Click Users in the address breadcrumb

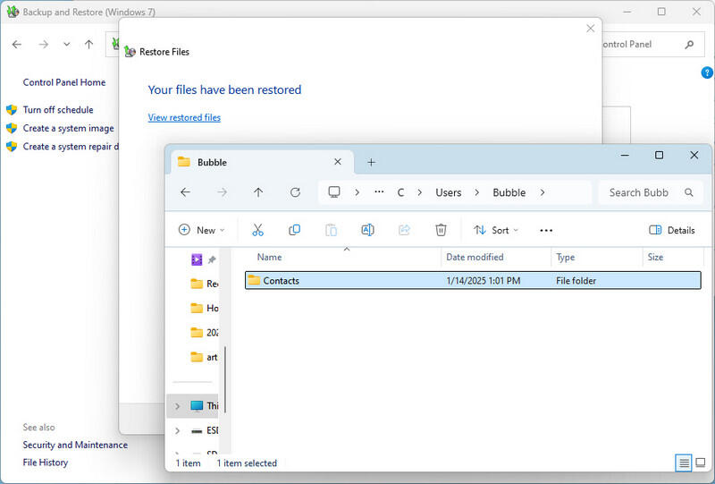[x=449, y=192]
